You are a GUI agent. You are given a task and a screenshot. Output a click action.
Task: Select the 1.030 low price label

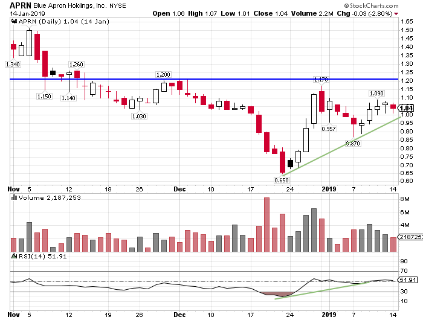tap(139, 116)
